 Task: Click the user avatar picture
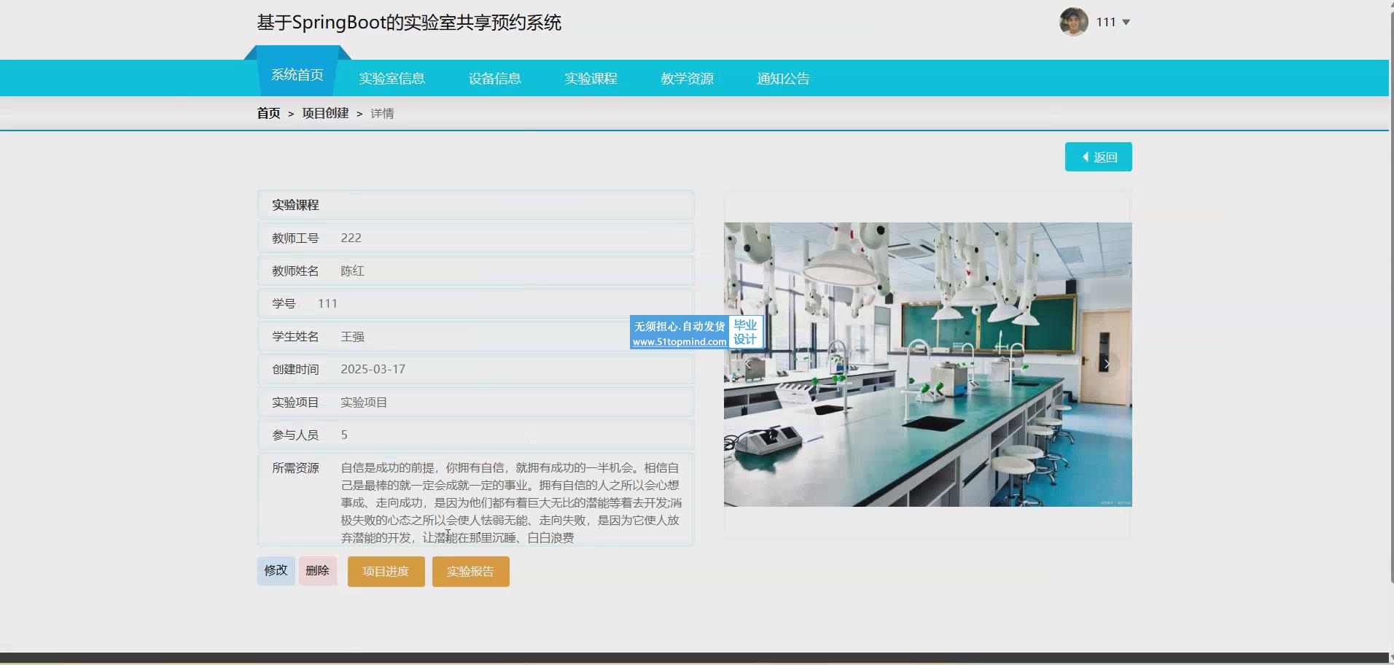pyautogui.click(x=1073, y=22)
